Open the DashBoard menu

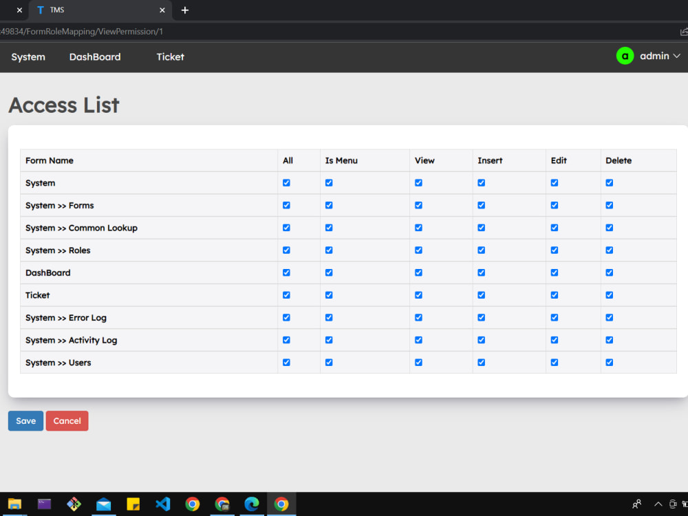[95, 57]
